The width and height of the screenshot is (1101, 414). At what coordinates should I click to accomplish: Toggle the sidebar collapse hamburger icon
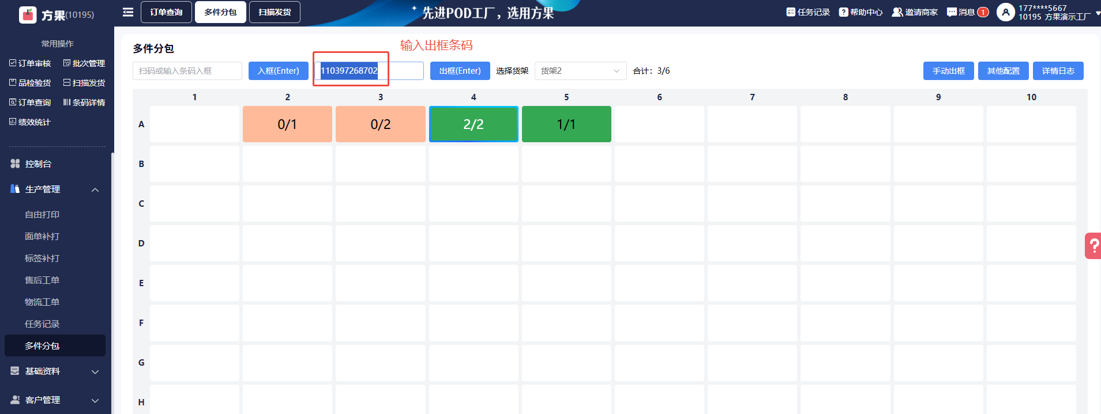pyautogui.click(x=128, y=12)
